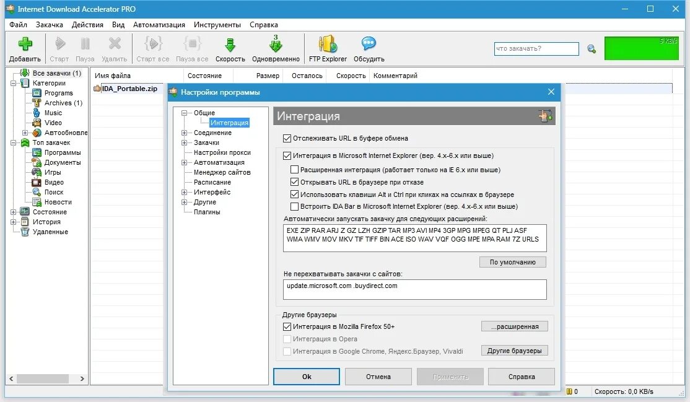Expand the Автообновление tree node
The height and width of the screenshot is (402, 690).
coord(25,133)
